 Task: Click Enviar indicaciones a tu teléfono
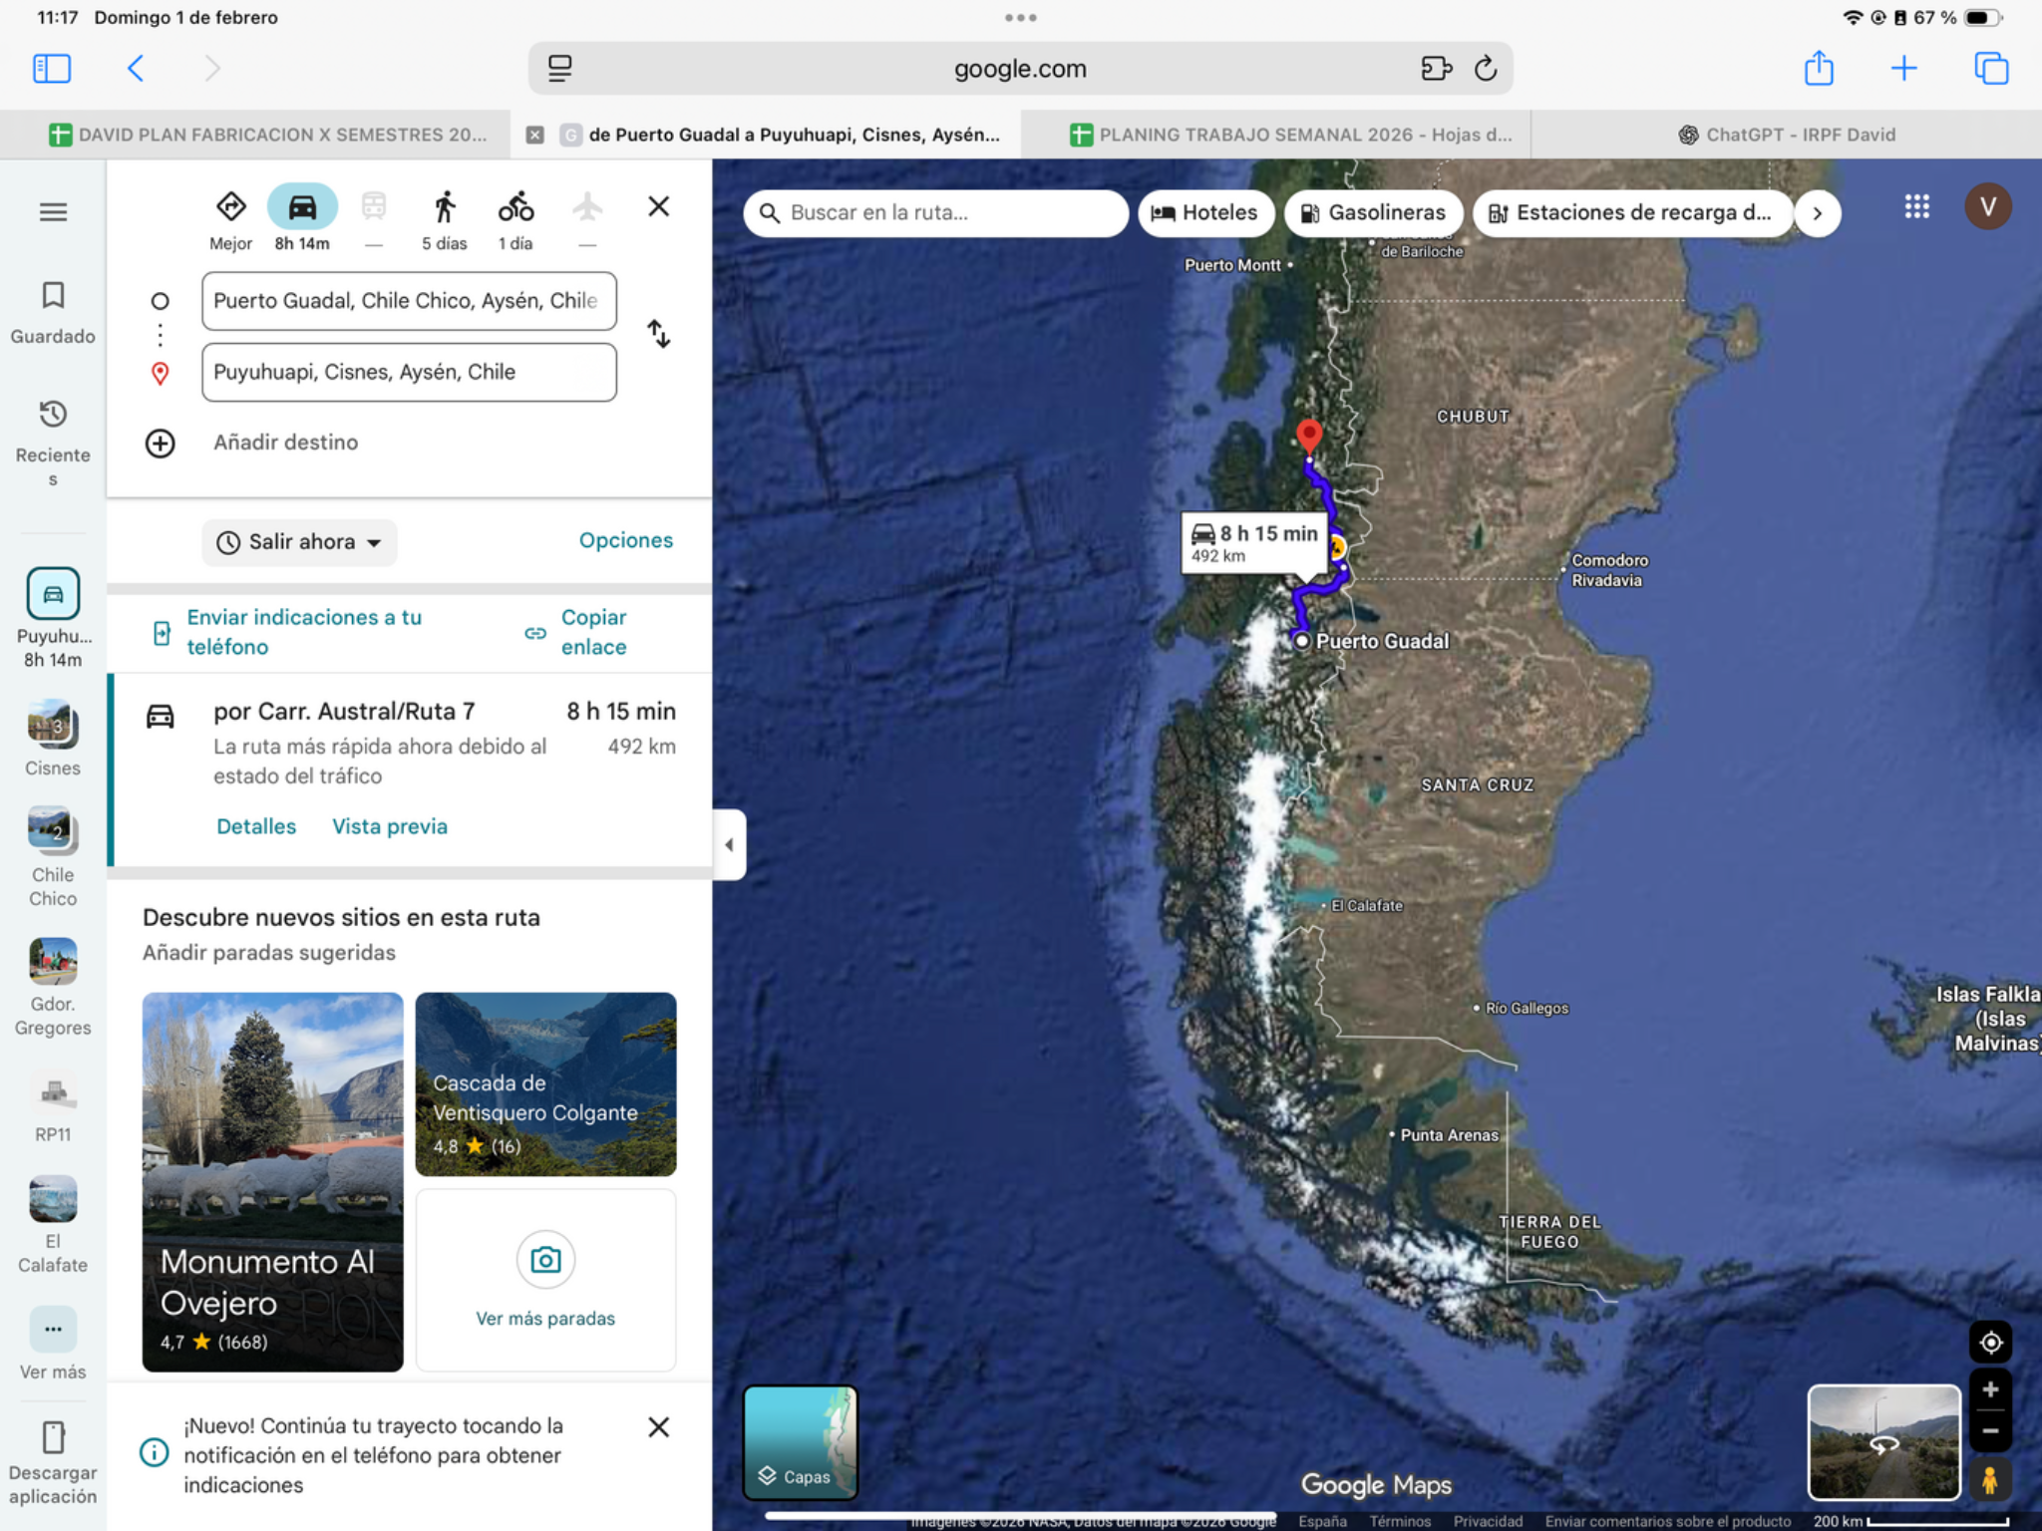[x=289, y=632]
